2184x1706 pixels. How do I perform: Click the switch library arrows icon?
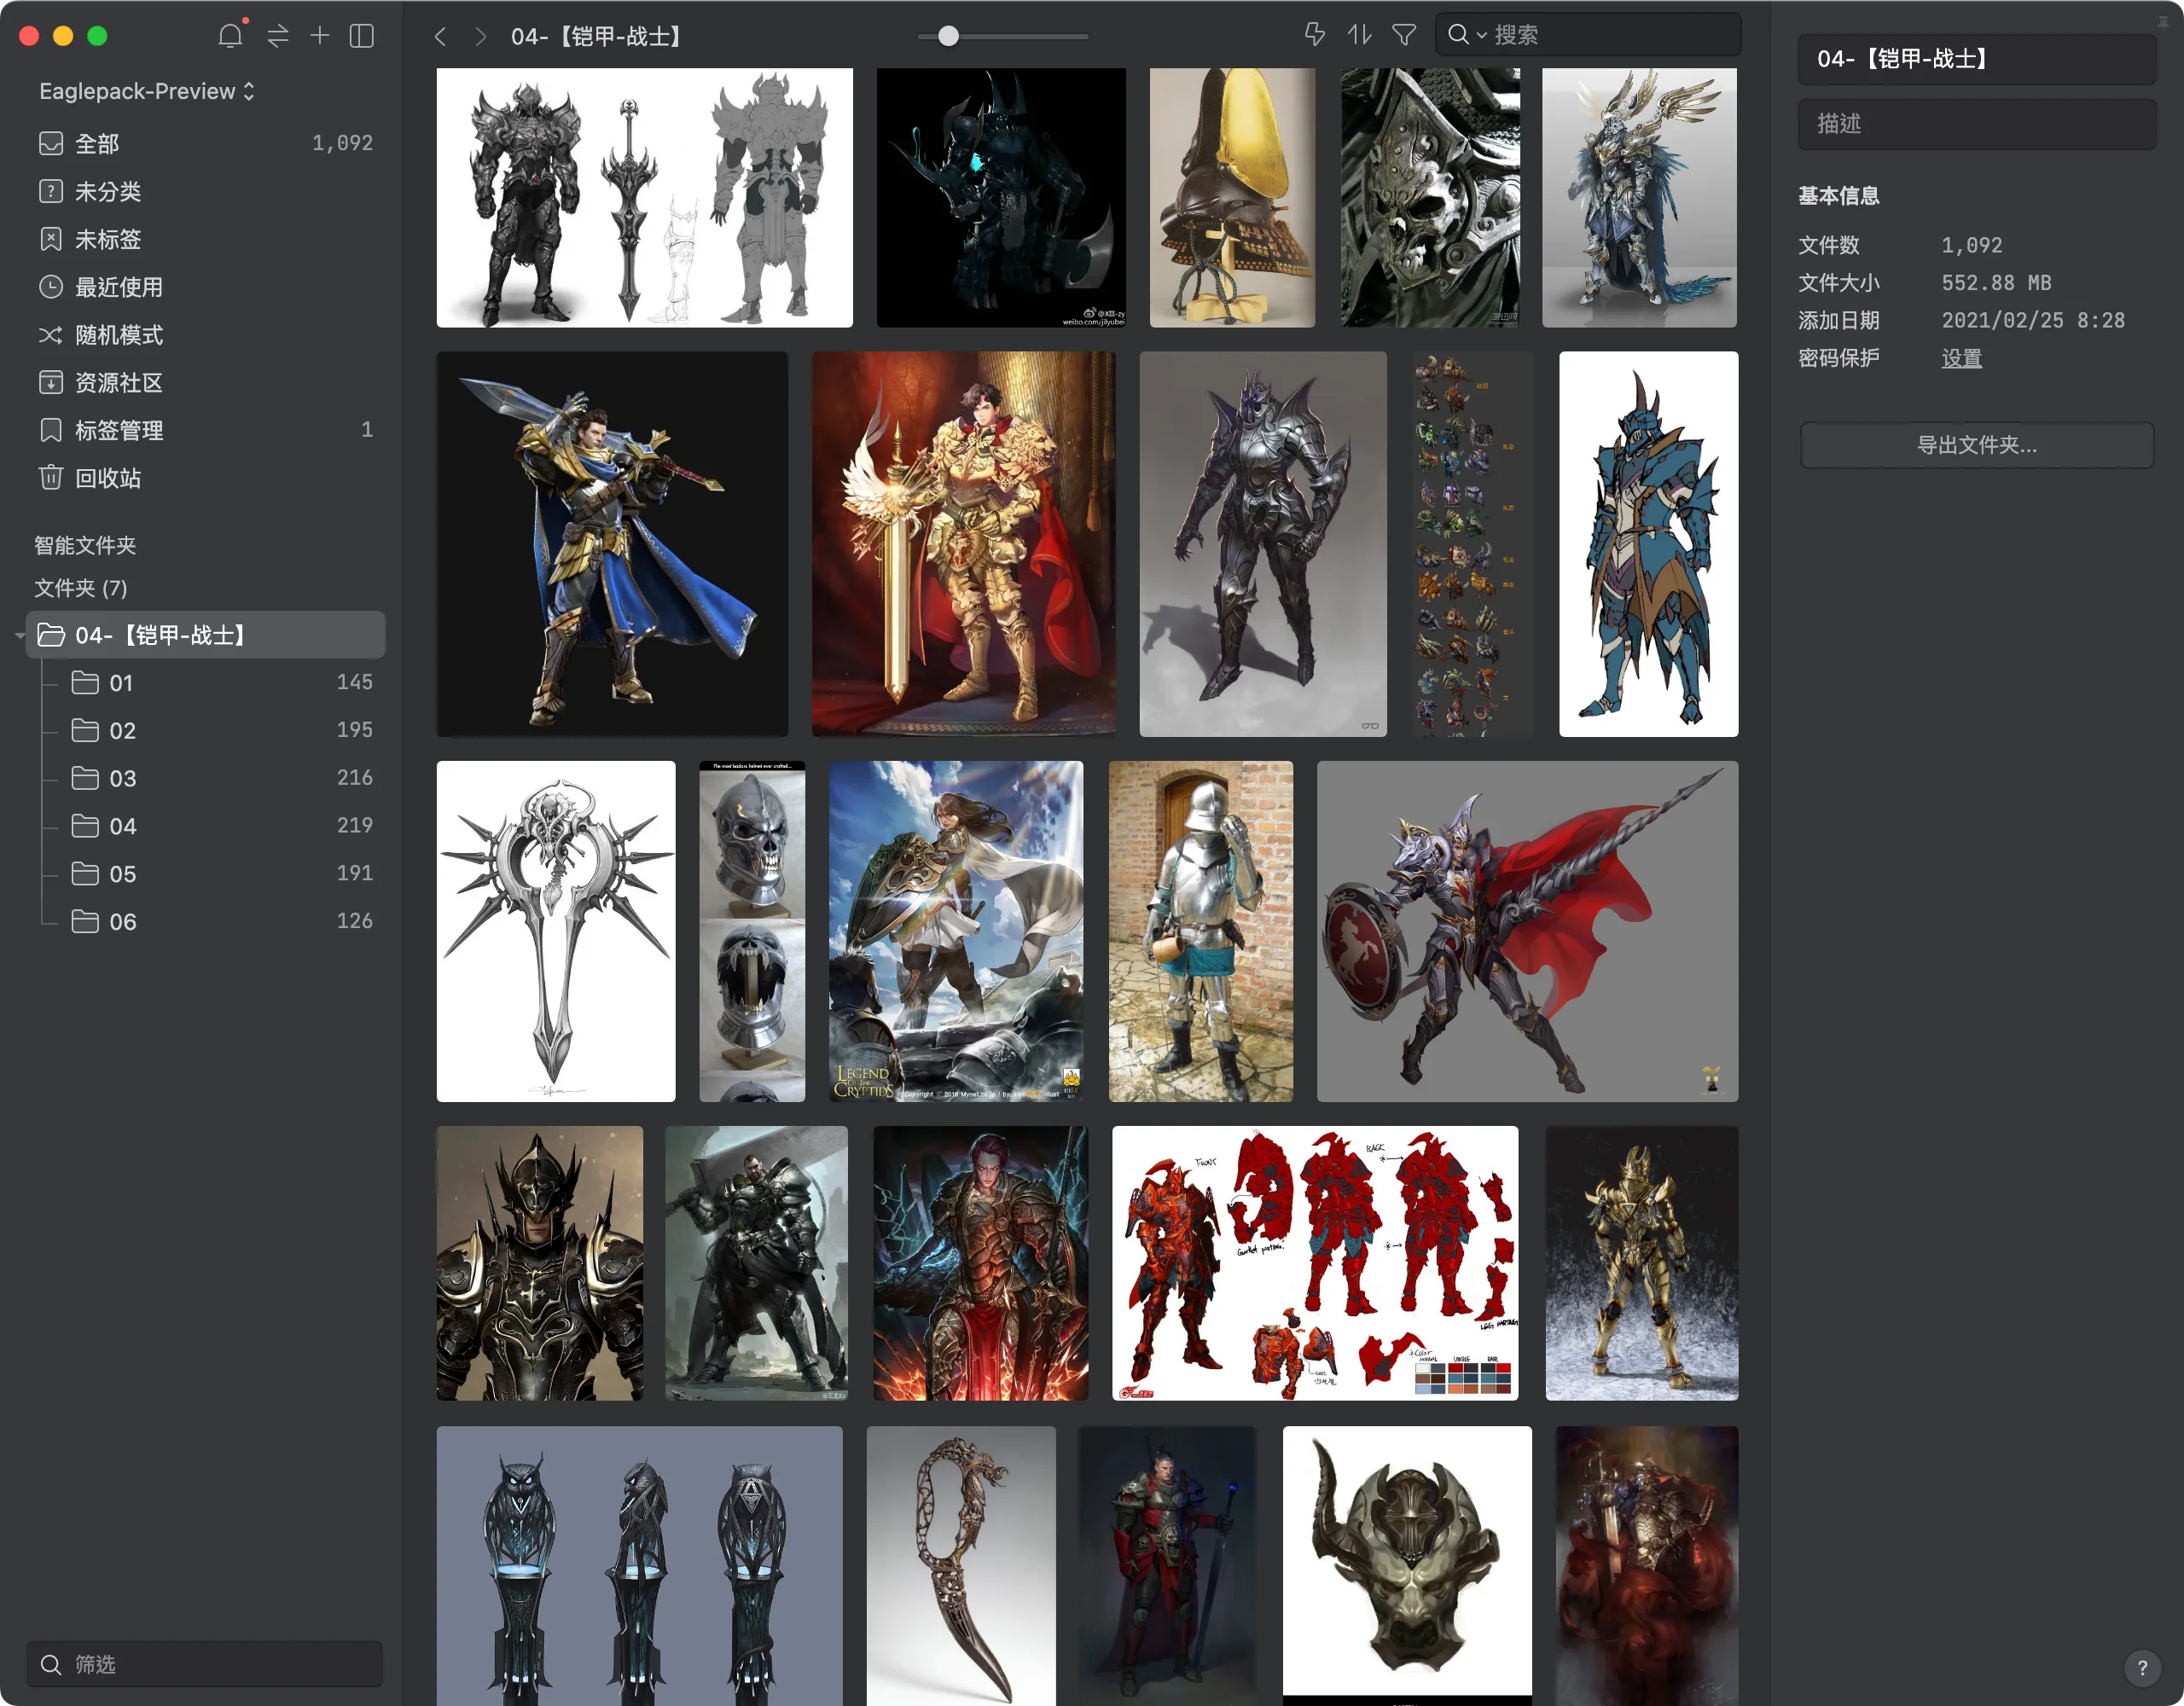click(278, 36)
